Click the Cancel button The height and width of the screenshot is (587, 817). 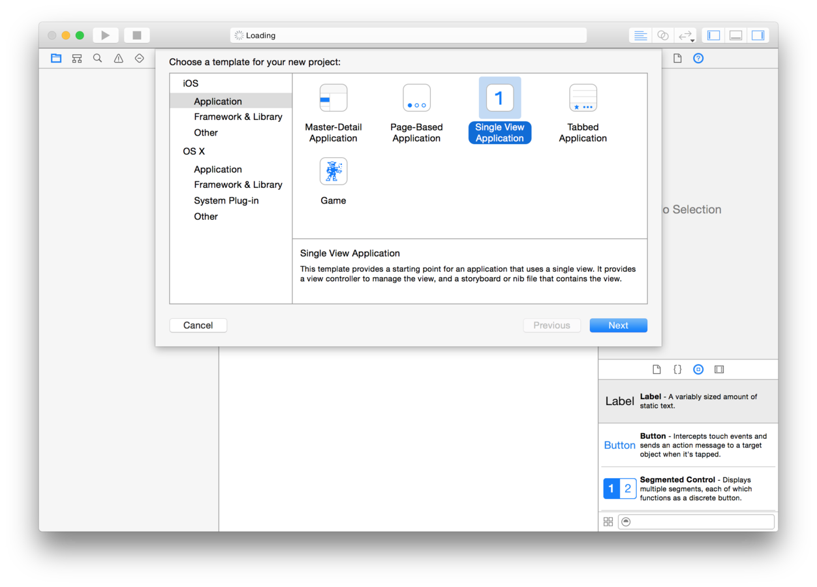pos(198,325)
